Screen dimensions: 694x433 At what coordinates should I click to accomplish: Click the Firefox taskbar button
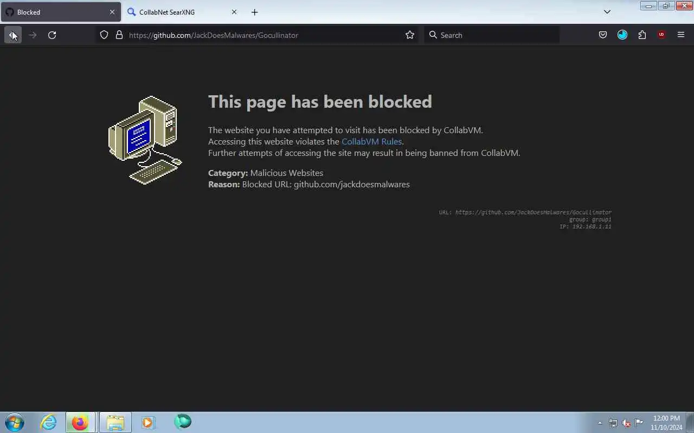click(x=80, y=422)
